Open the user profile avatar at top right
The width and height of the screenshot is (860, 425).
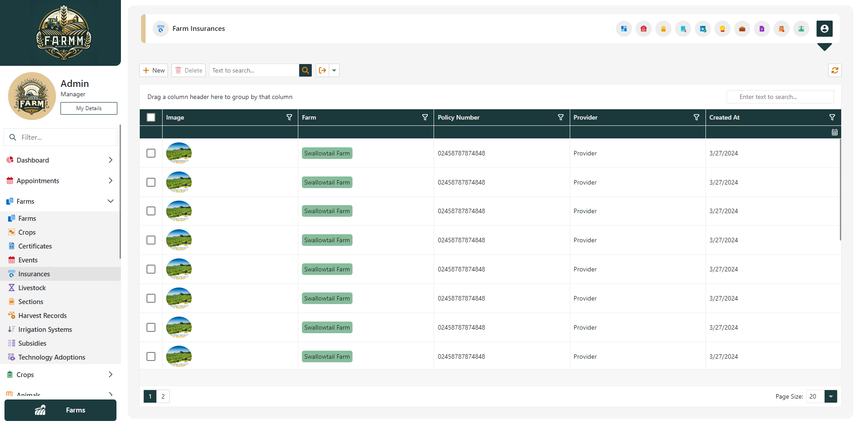[x=826, y=29]
